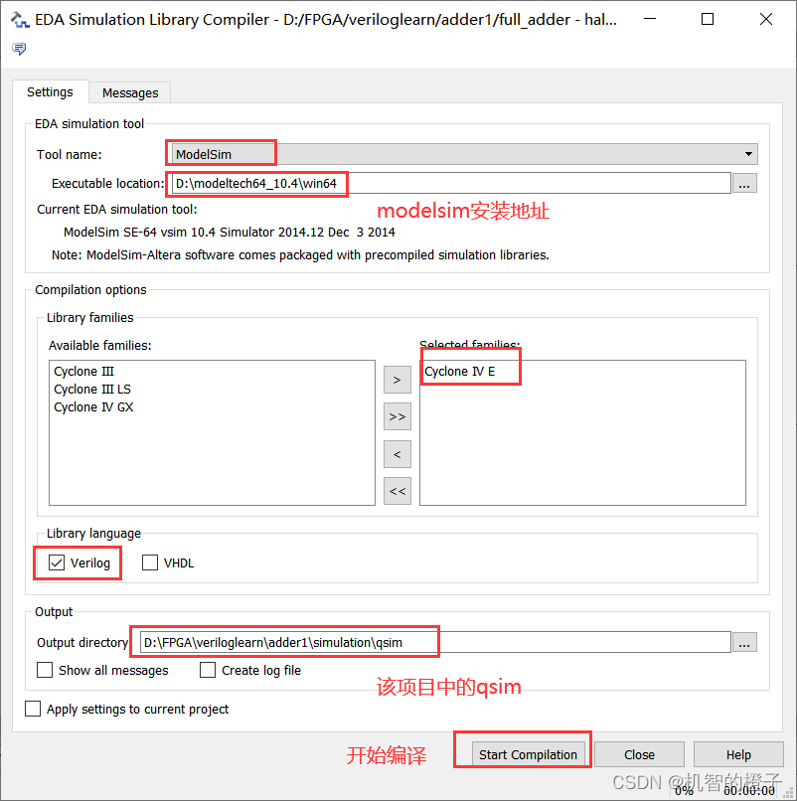Uncheck the Verilog library language checkbox

[57, 562]
